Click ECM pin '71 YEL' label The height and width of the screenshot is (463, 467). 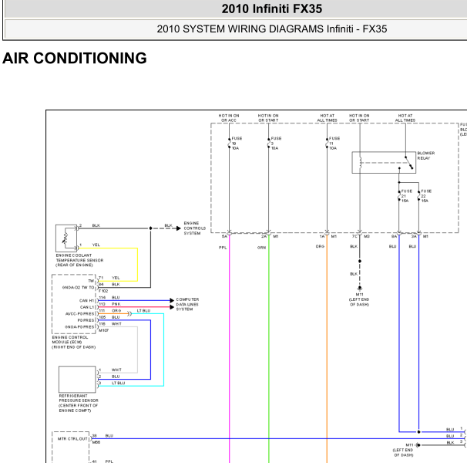point(109,278)
